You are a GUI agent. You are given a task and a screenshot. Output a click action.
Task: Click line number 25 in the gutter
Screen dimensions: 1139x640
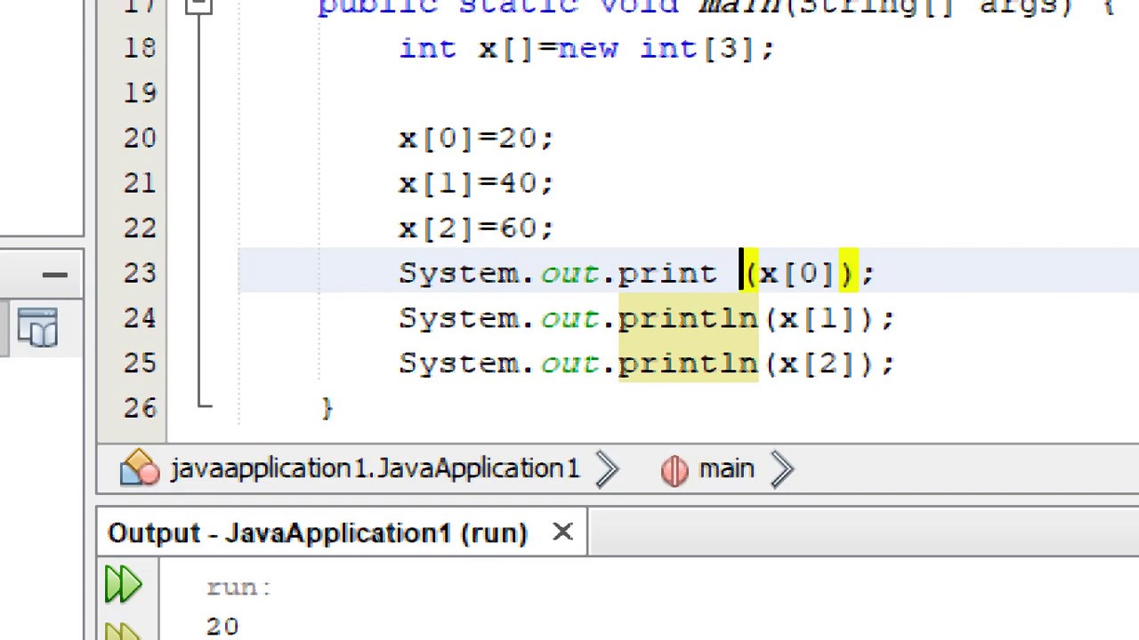(140, 363)
